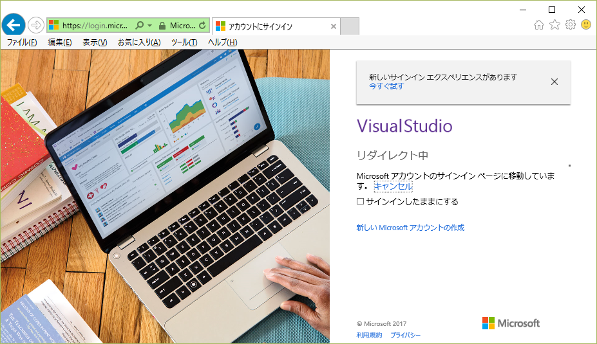
Task: Open ファイル(F) menu
Action: coord(22,42)
